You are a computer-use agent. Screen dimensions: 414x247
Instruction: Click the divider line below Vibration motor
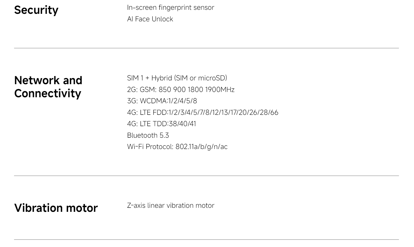point(206,239)
